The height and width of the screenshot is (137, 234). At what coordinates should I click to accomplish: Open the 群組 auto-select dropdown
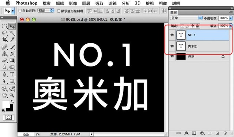point(46,11)
